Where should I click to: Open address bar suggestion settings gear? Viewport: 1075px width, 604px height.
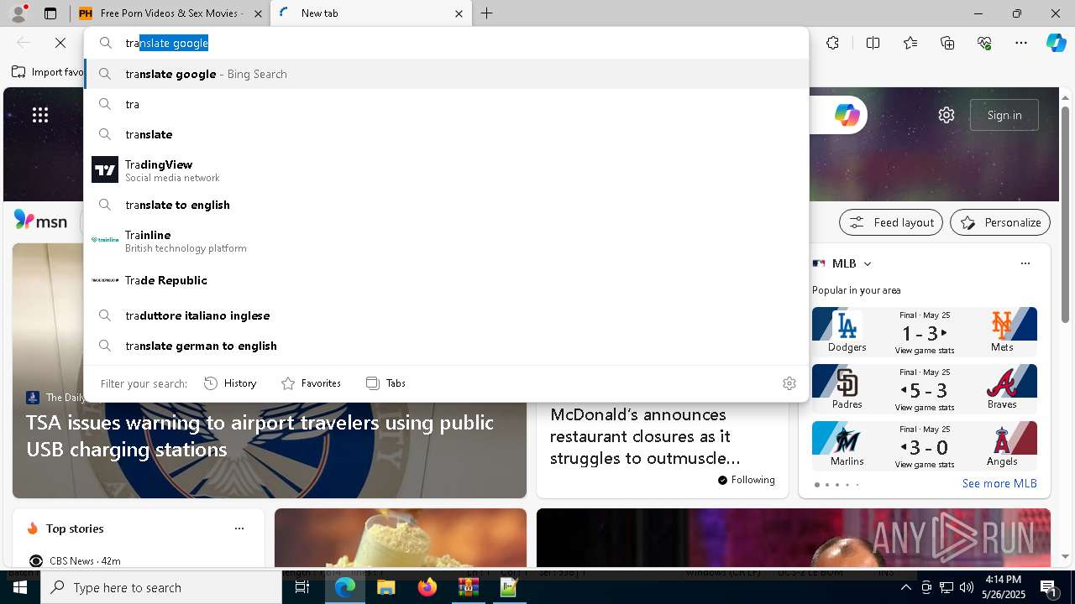point(789,383)
